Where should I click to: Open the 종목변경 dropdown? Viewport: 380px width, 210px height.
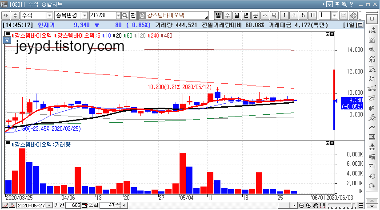84,16
